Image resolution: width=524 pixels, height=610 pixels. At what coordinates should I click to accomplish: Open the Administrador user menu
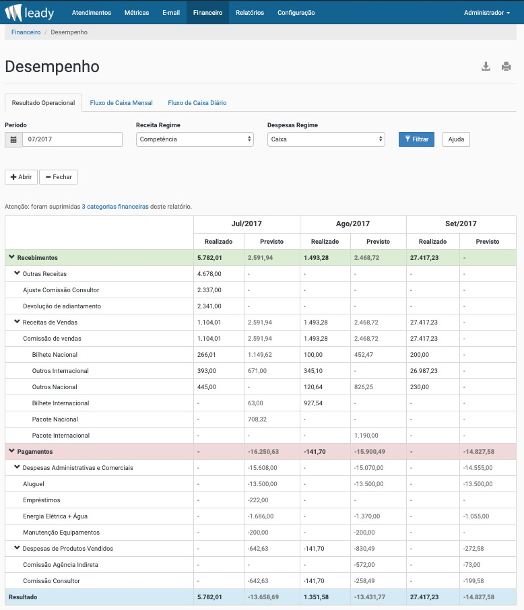487,12
